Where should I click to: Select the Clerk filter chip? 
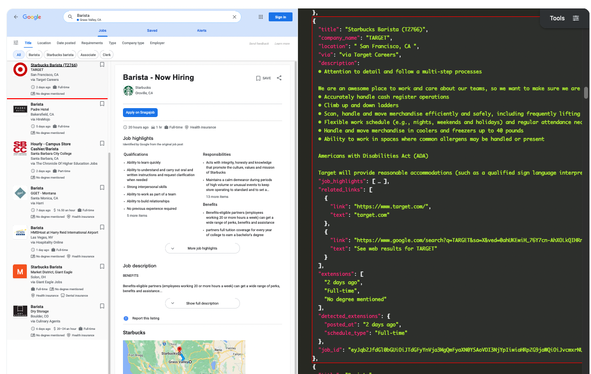point(106,55)
